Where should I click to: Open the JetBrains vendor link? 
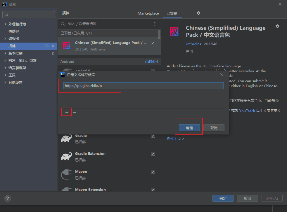click(x=193, y=44)
